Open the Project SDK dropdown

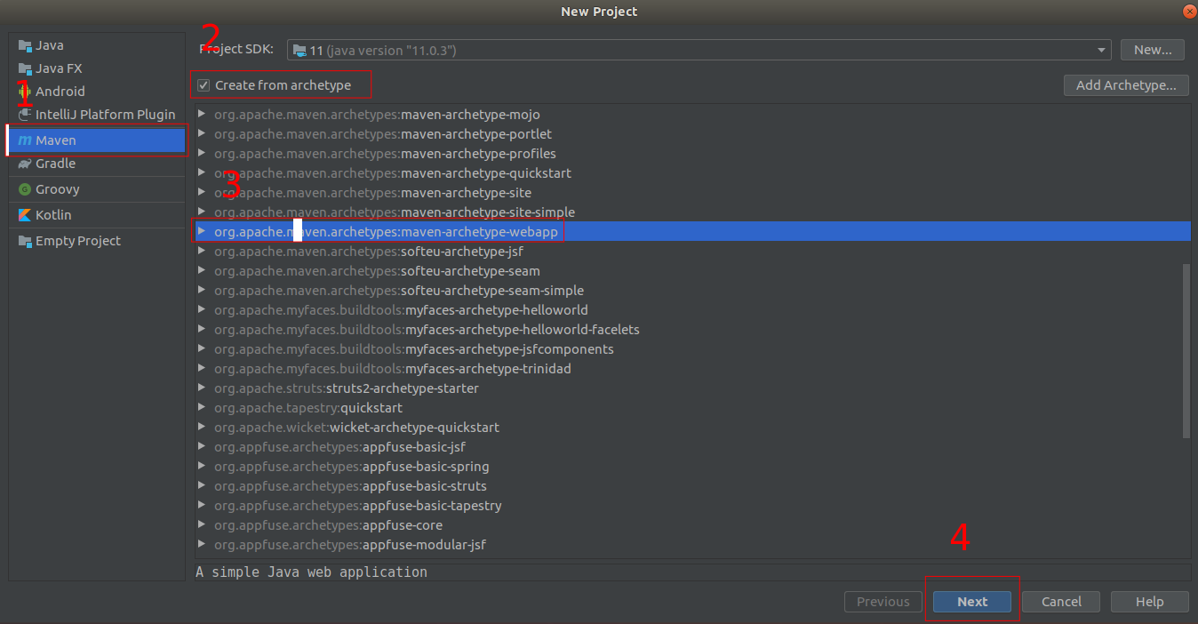pos(1102,51)
